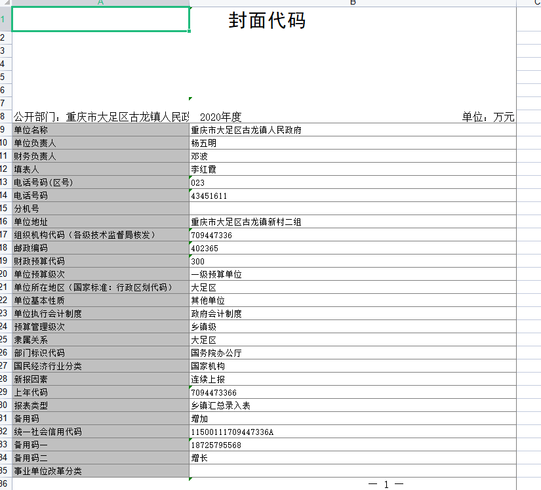This screenshot has width=541, height=490.
Task: Select the value 李红霞
Action: [x=353, y=169]
